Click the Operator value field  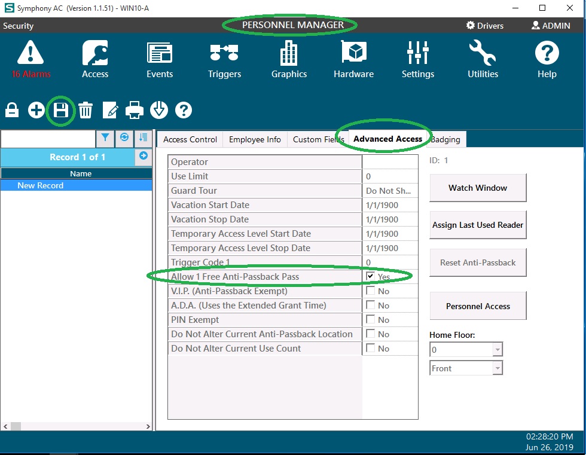[x=390, y=162]
